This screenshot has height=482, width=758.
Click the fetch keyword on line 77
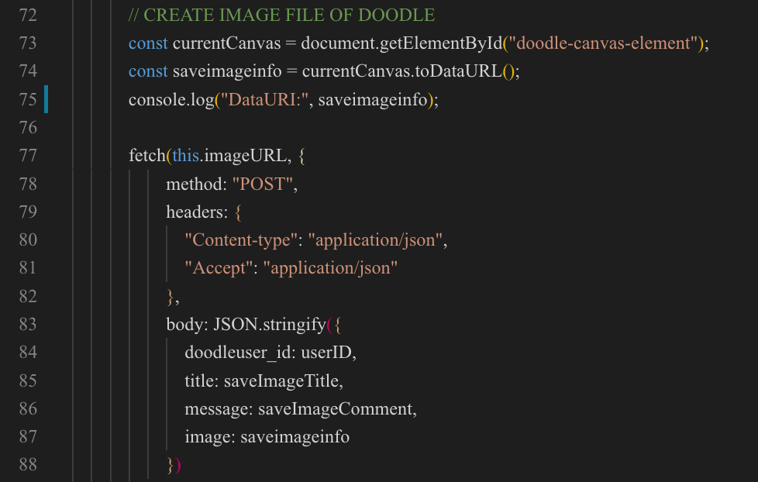(x=147, y=156)
